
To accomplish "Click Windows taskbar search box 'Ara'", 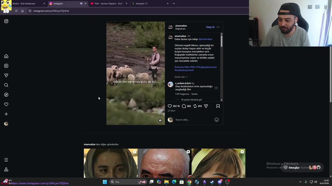I will point(128,182).
